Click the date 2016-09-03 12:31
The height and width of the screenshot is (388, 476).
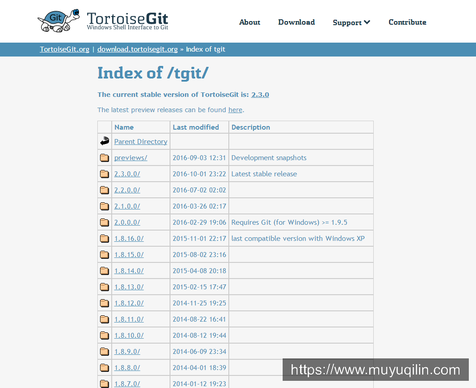tap(199, 158)
